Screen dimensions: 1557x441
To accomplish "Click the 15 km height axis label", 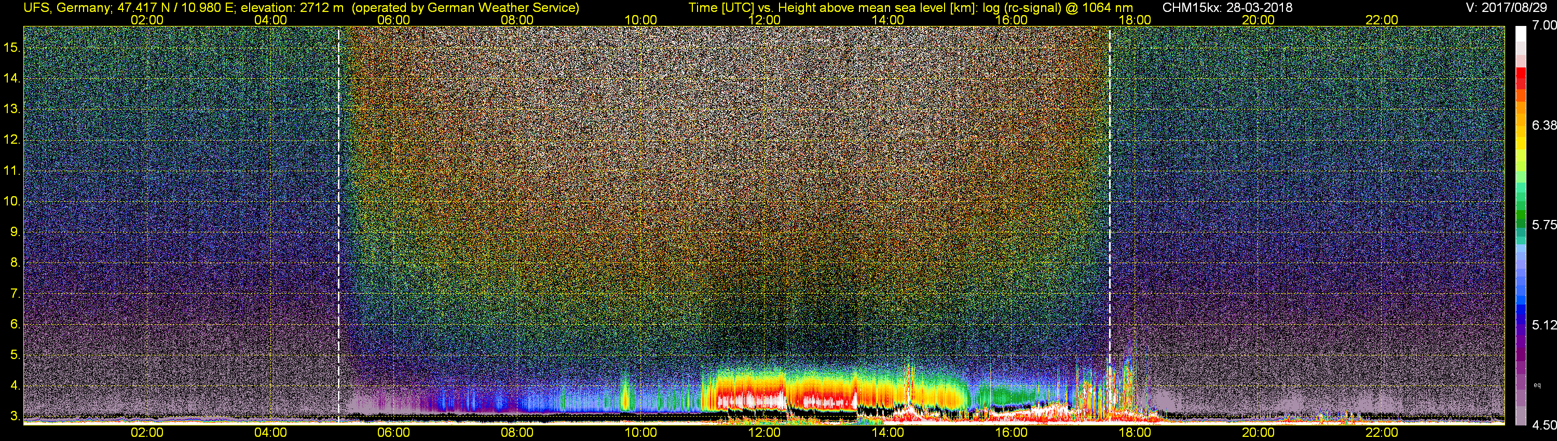I will tap(11, 48).
